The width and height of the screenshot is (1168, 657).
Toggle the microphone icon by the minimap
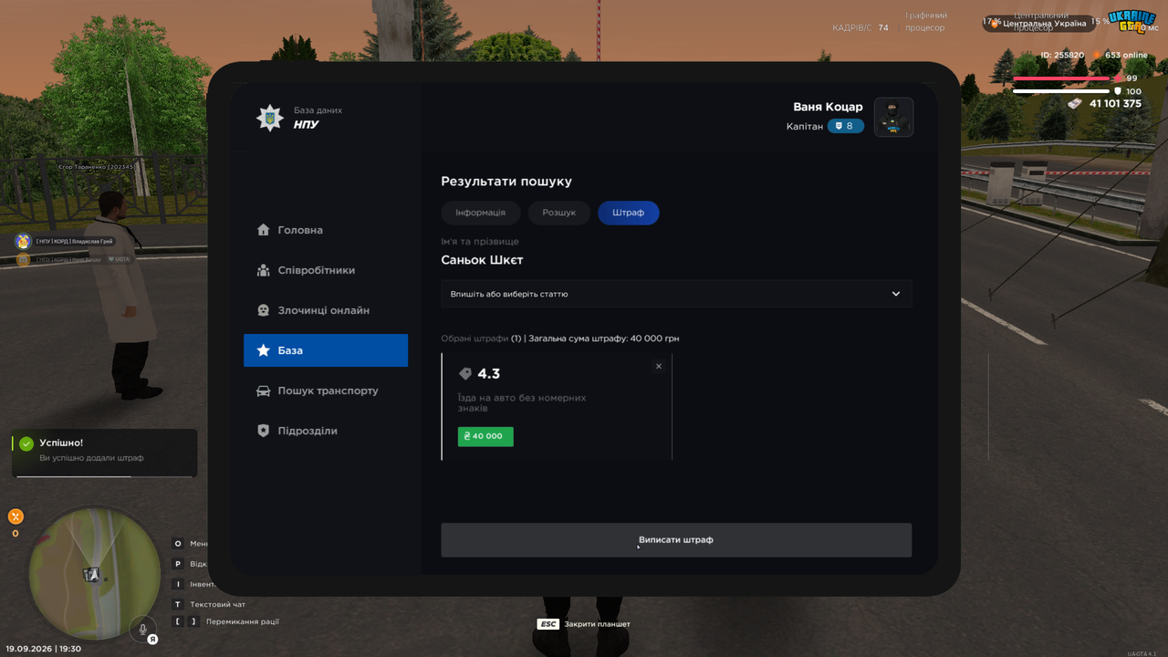click(141, 629)
